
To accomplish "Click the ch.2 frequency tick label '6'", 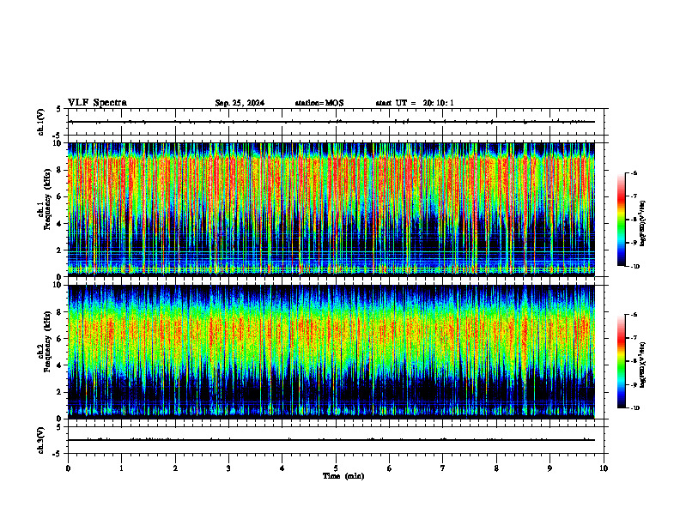I will pos(60,339).
